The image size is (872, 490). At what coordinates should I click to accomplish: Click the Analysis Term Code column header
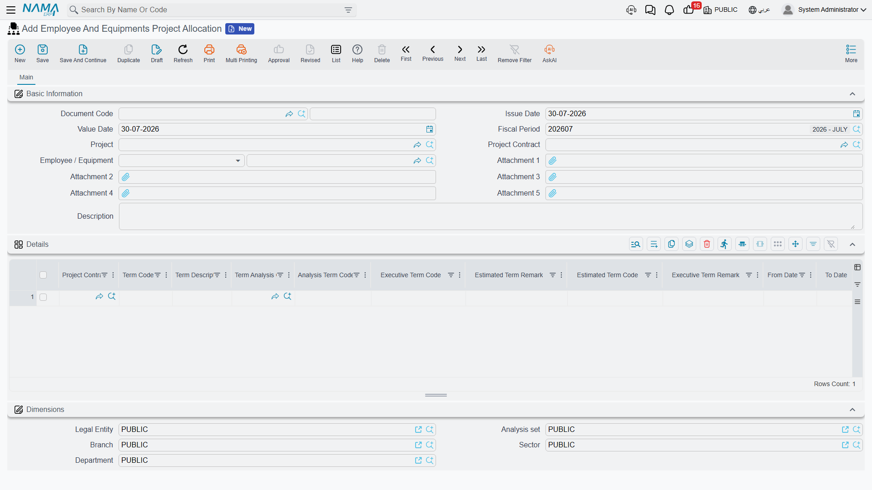pyautogui.click(x=325, y=275)
